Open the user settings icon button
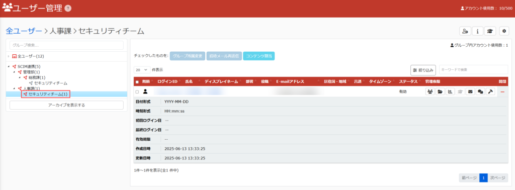This screenshot has width=515, height=190. [465, 31]
